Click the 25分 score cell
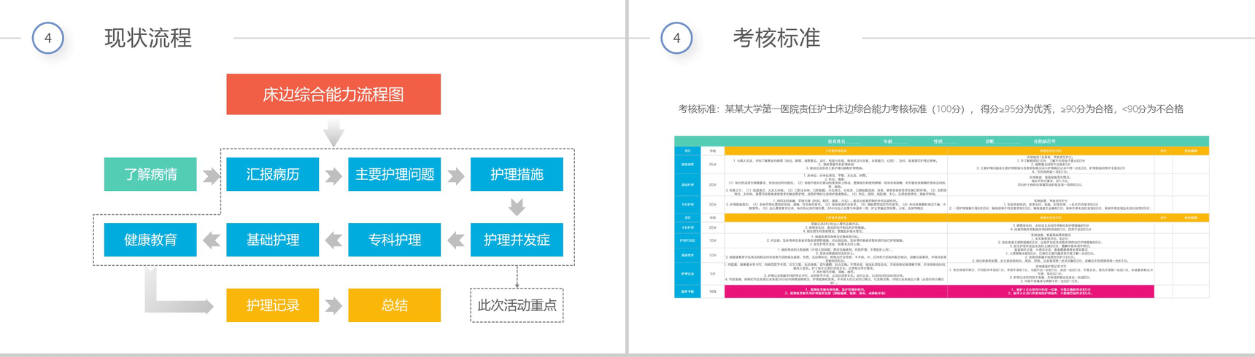Image resolution: width=1255 pixels, height=357 pixels. [713, 165]
